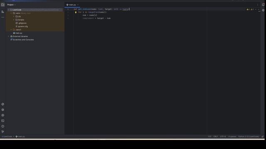Screen dimensions: 266x149
Task: Open the Terminal tool window
Action: click(x=3, y=121)
